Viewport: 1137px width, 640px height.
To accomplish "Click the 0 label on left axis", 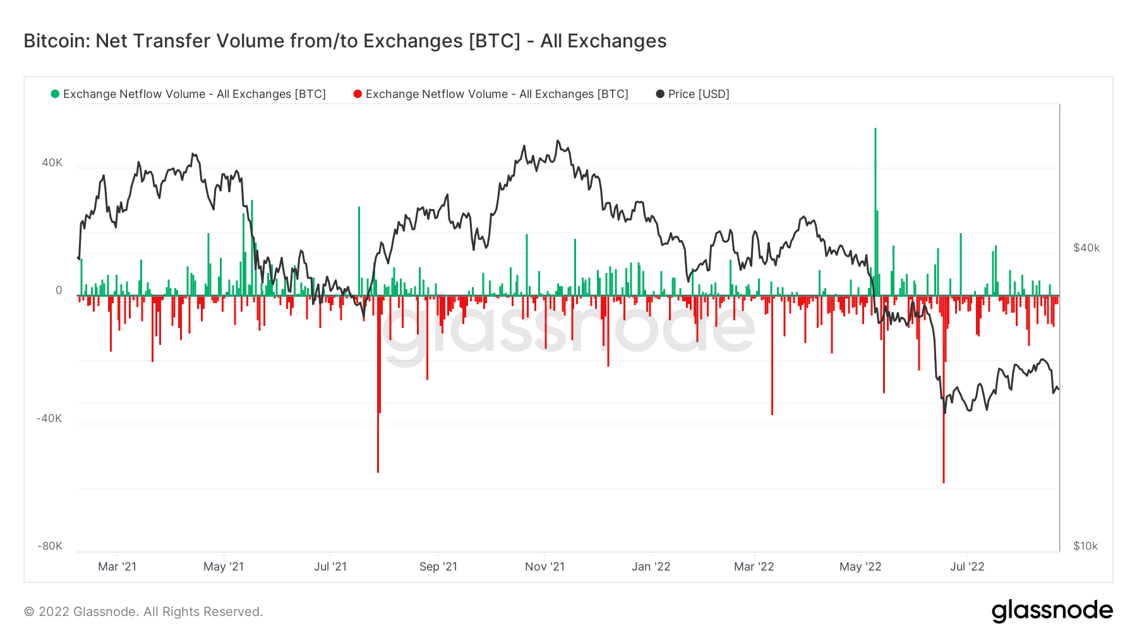I will tap(59, 291).
